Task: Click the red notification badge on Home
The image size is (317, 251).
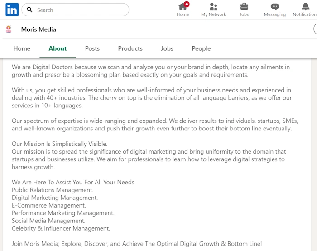Action: point(187,4)
